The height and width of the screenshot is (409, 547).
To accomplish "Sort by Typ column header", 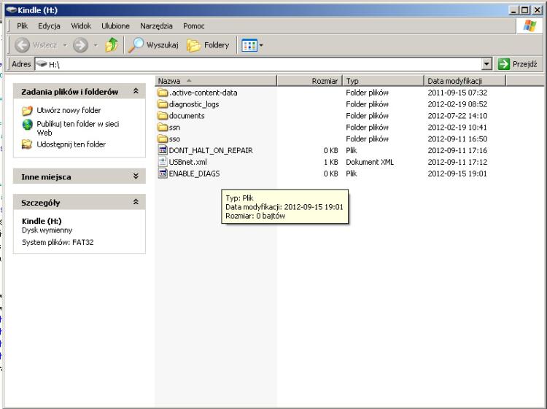I will pos(383,81).
